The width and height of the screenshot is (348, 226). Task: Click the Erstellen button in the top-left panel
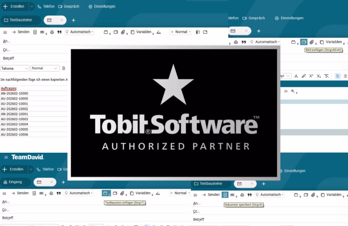(x=14, y=6)
